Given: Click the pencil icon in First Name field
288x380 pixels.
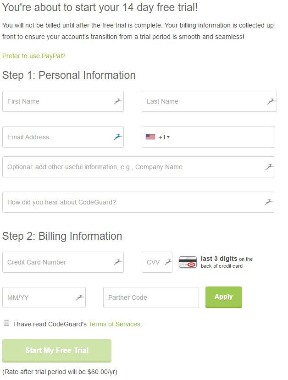Looking at the screenshot, I should click(x=117, y=101).
